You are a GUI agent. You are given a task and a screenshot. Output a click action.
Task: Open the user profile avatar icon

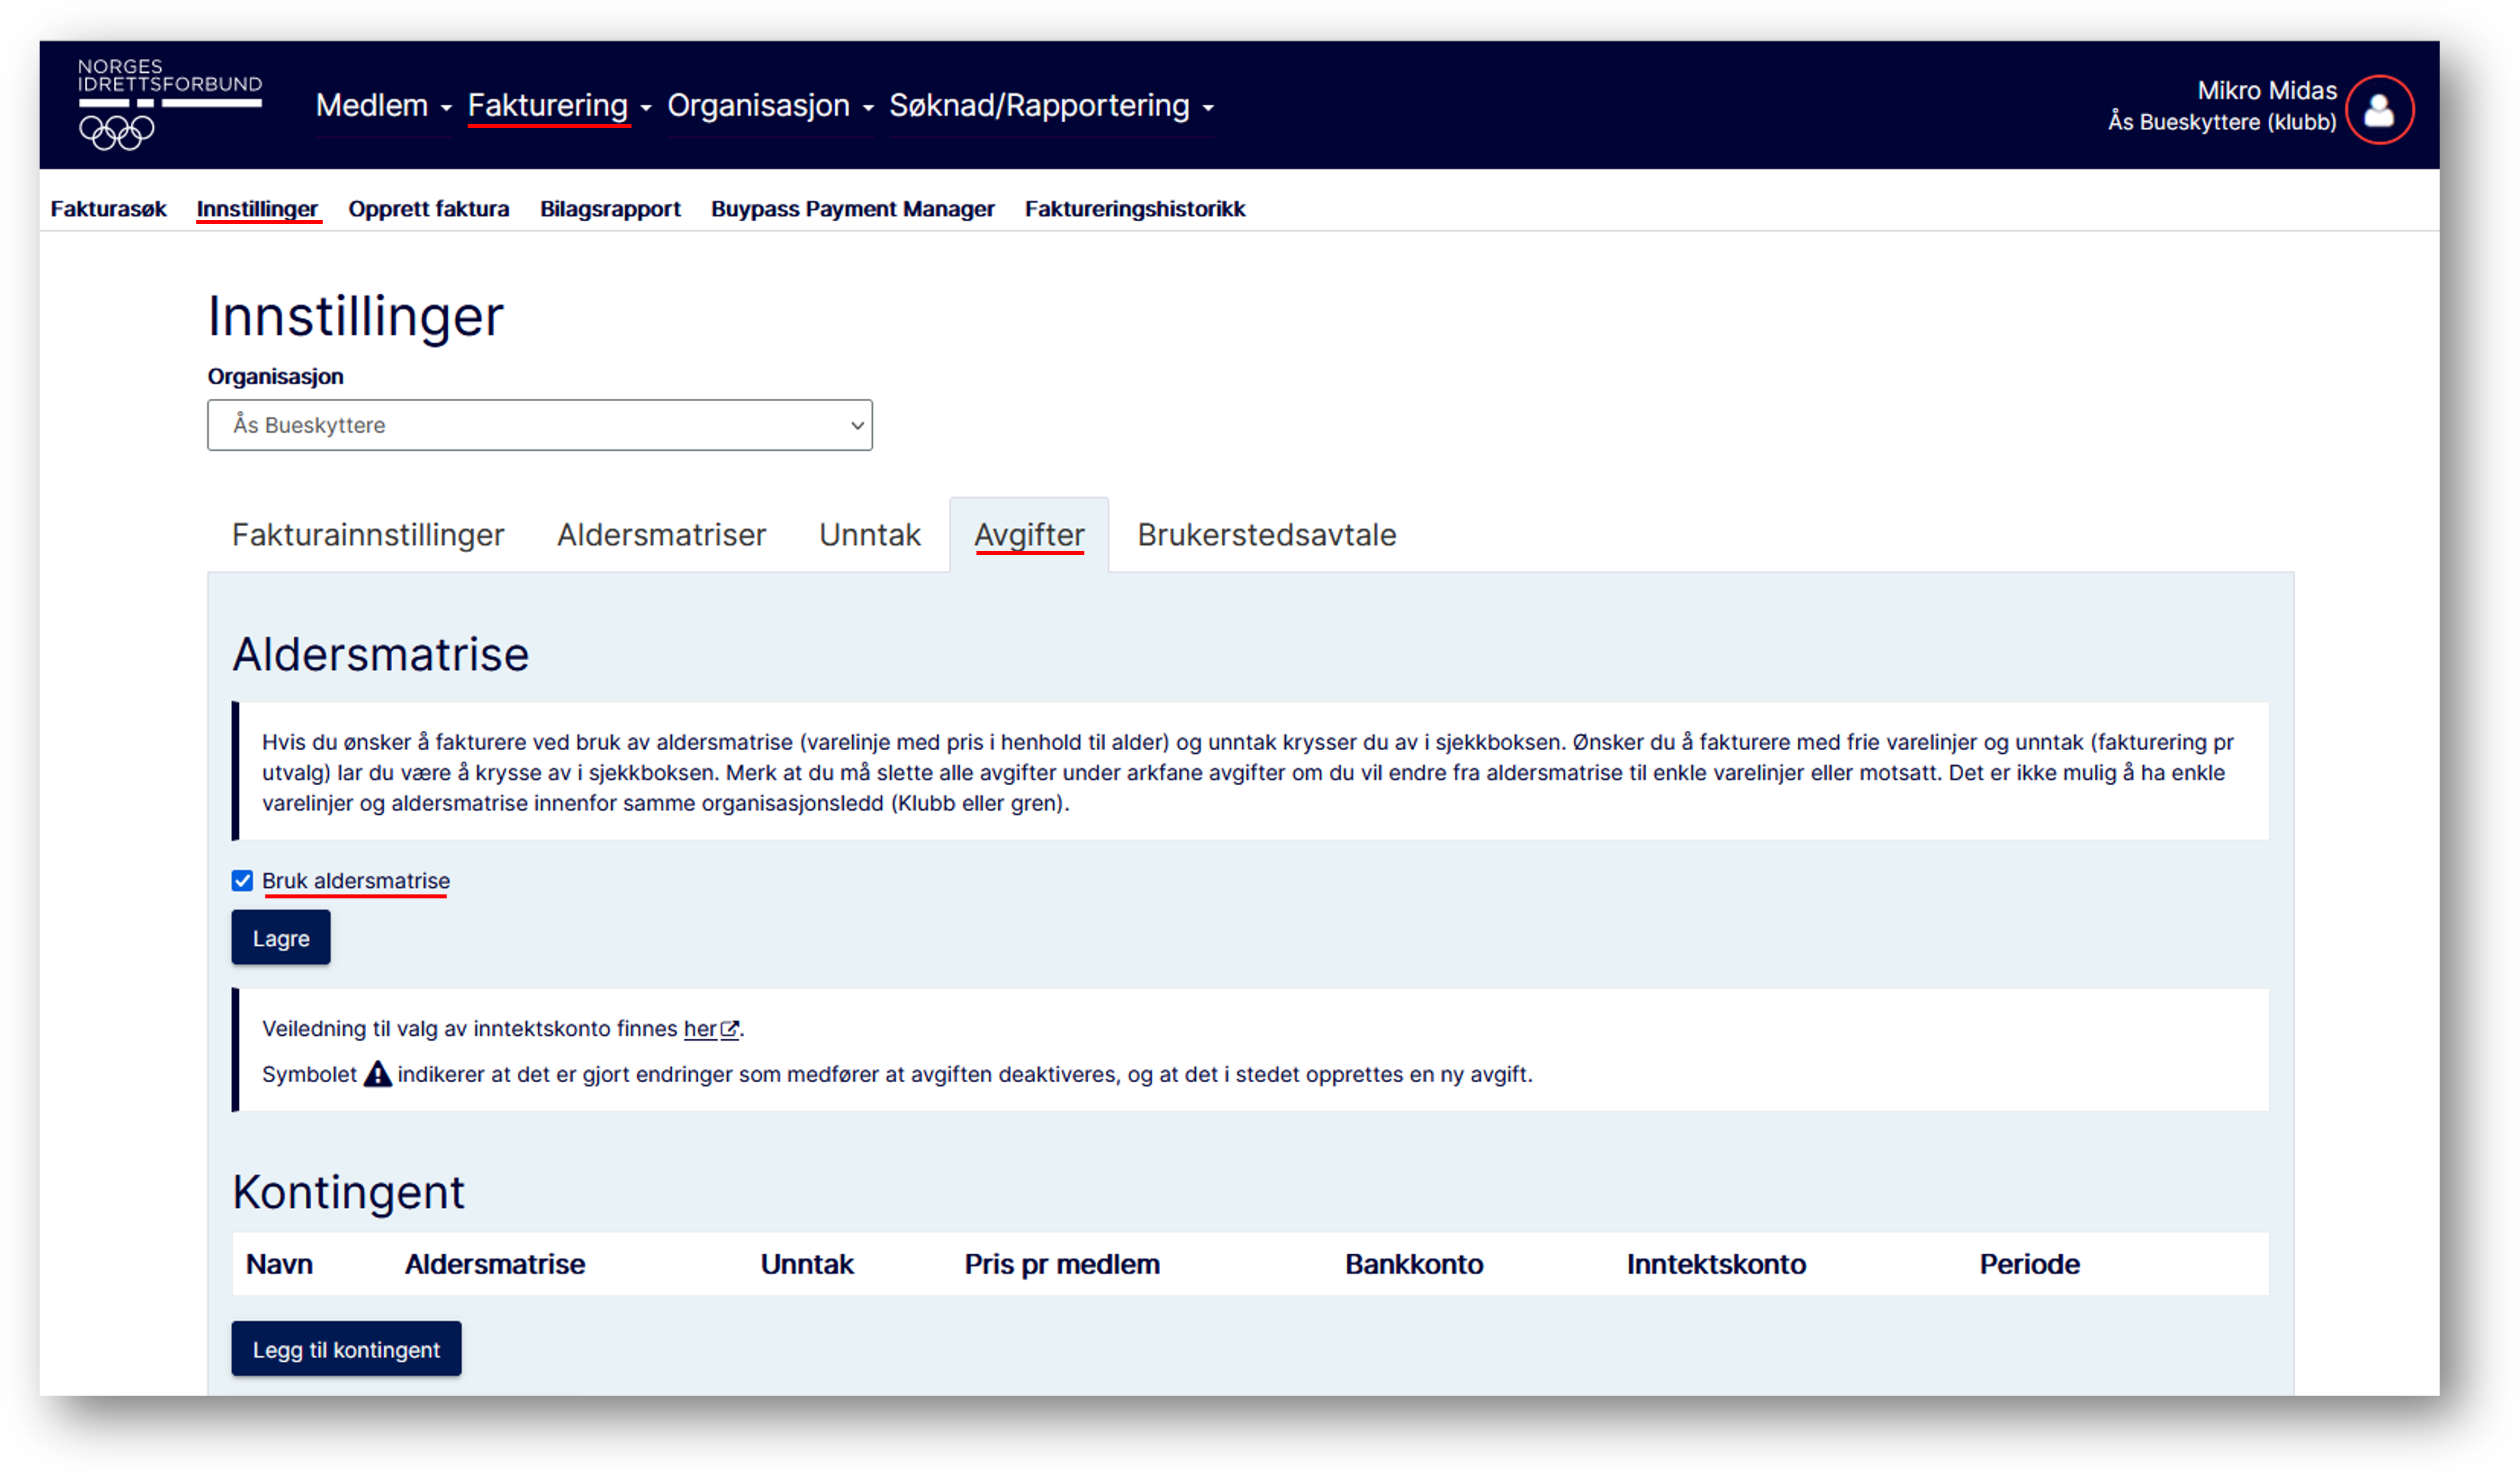click(2379, 110)
